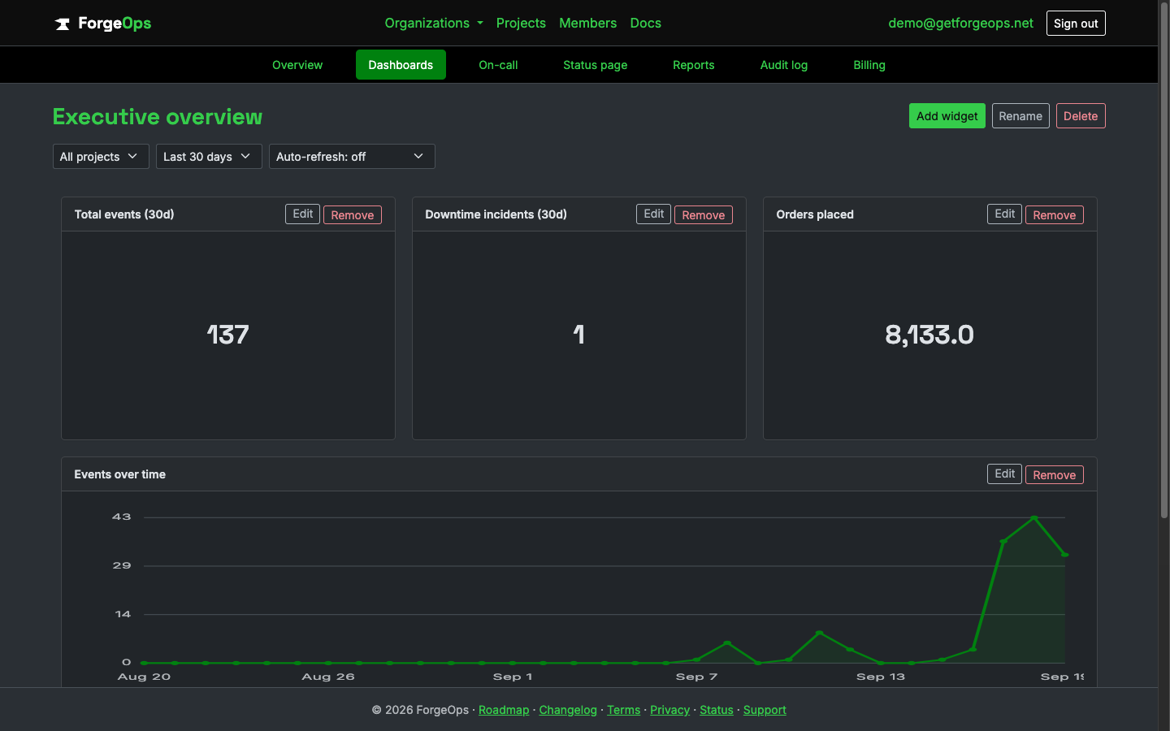Click the demo@getforgeops.net account link
This screenshot has height=731, width=1170.
pos(960,23)
